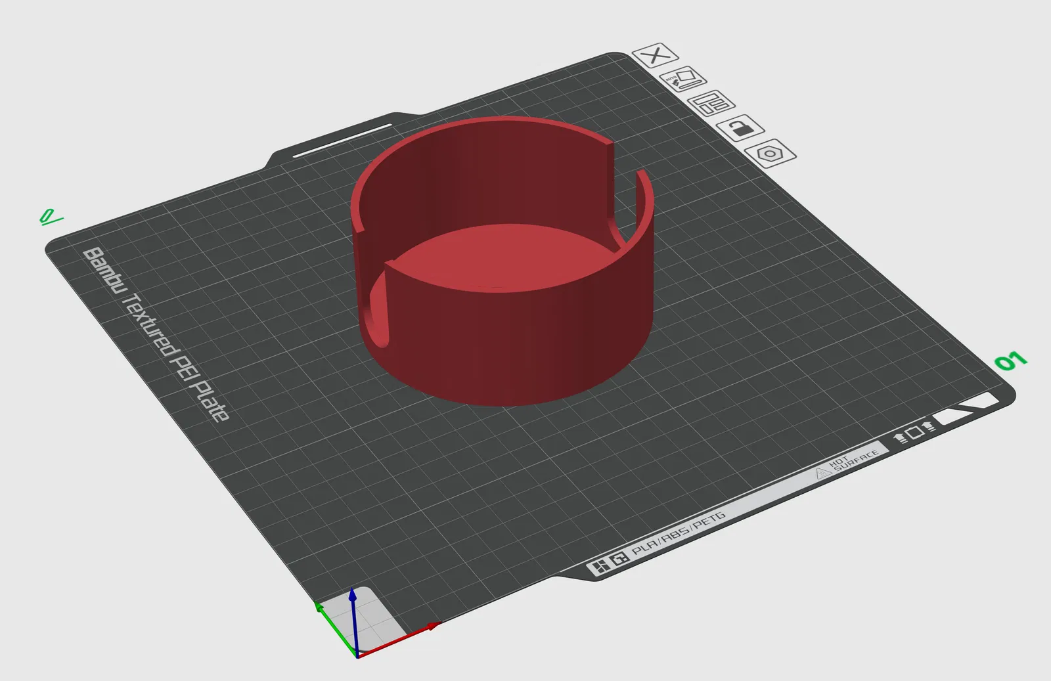Click the Bambu Textured PEI Plate label
Viewport: 1051px width, 681px height.
click(x=156, y=335)
